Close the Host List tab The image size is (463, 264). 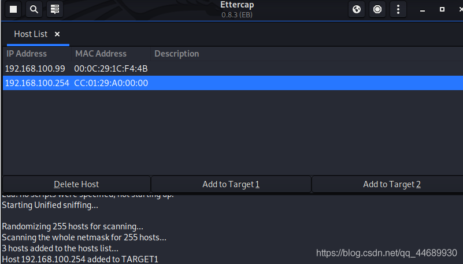point(57,34)
